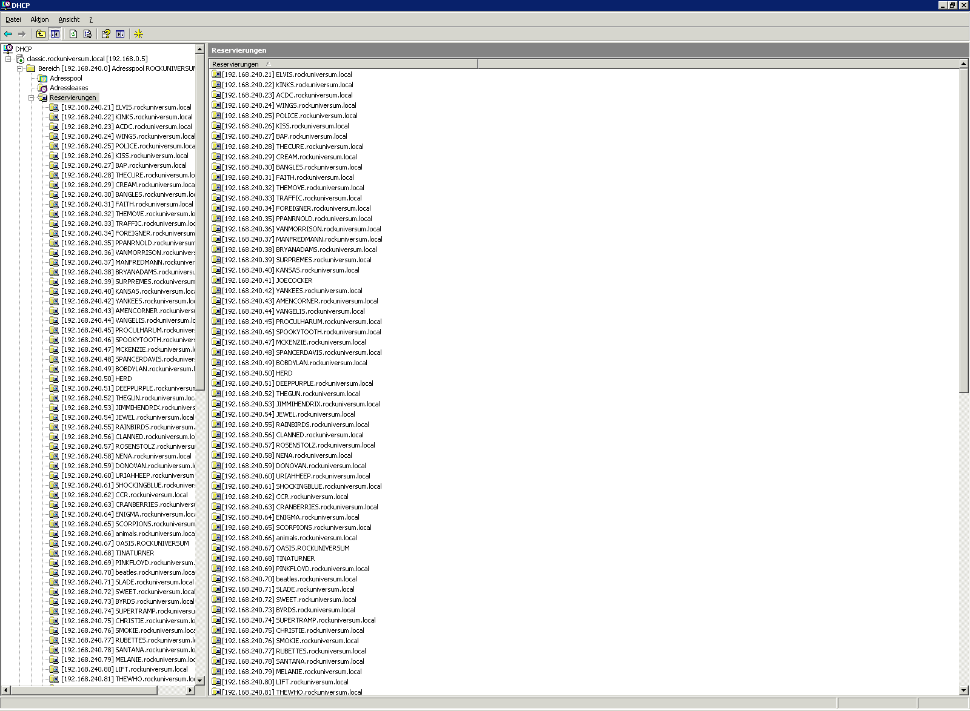Select [192.168.240.53] JIMMIHENDRIX in right list
The width and height of the screenshot is (970, 711).
(301, 404)
